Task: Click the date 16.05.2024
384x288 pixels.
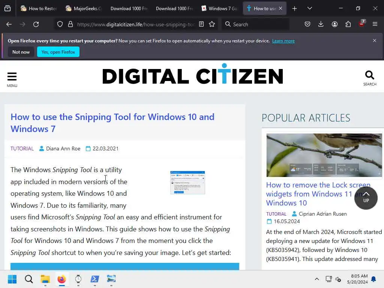Action: 286,221
